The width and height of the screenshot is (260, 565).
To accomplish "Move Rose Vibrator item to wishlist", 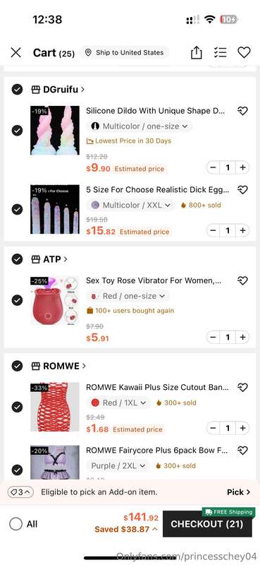I will (243, 280).
